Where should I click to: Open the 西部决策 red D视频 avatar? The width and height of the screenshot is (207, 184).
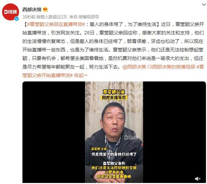click(x=11, y=12)
